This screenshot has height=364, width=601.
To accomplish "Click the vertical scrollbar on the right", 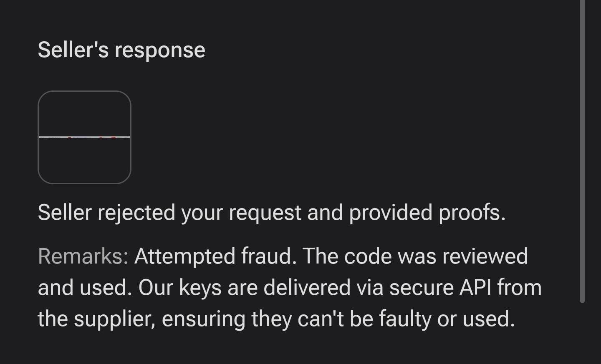I will click(x=582, y=150).
